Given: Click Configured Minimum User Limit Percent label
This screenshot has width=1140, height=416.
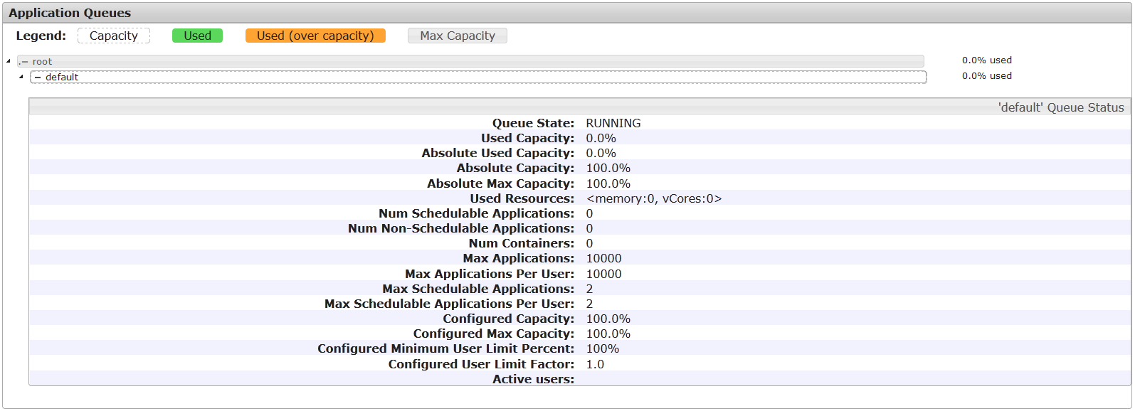Looking at the screenshot, I should (x=446, y=348).
